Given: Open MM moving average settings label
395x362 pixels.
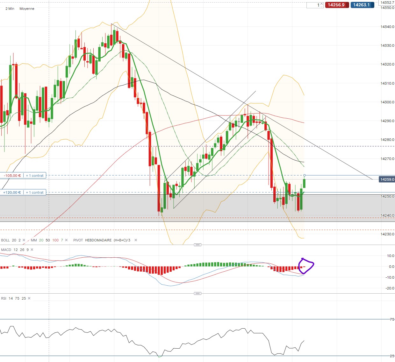Looking at the screenshot, I should tap(34, 240).
